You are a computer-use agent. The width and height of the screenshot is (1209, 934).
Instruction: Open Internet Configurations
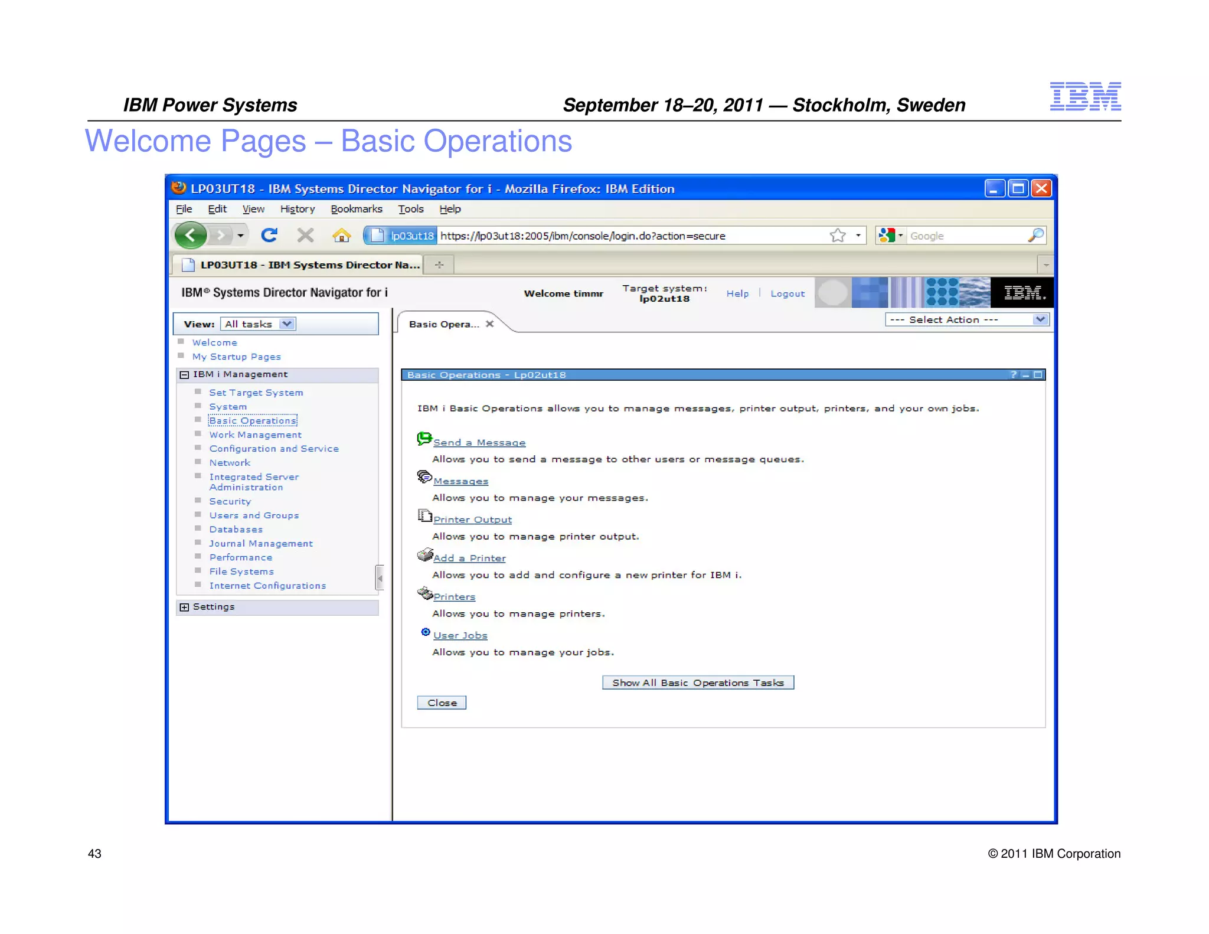(x=267, y=586)
